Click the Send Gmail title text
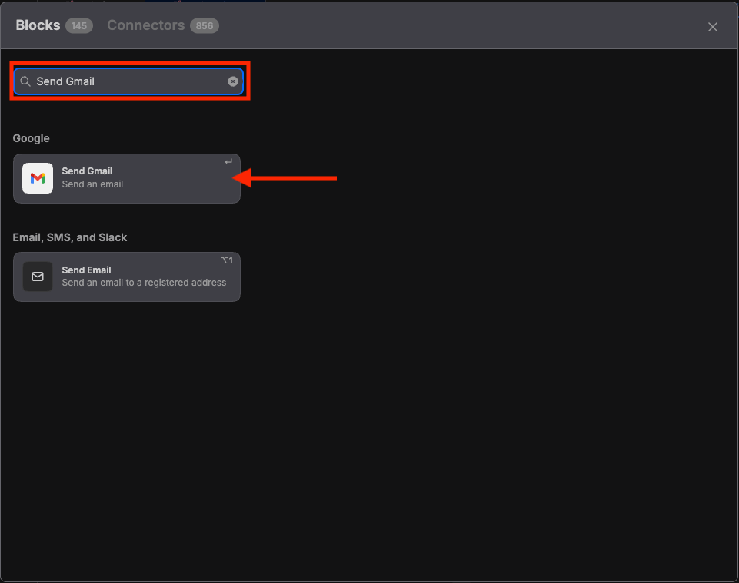739x583 pixels. pos(87,171)
